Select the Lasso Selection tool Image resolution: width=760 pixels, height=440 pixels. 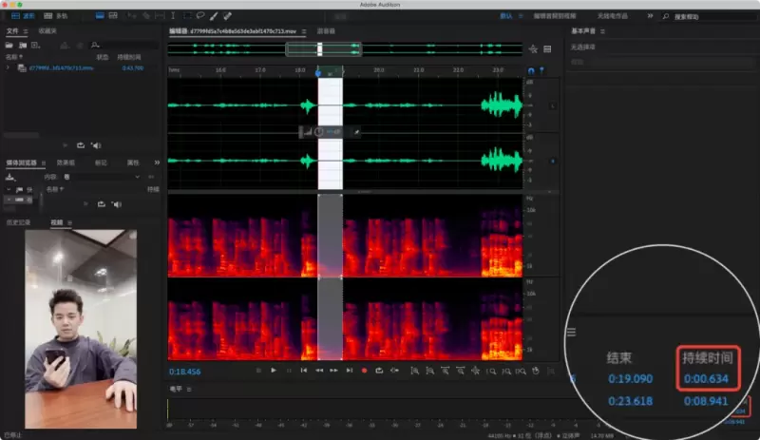tap(200, 16)
